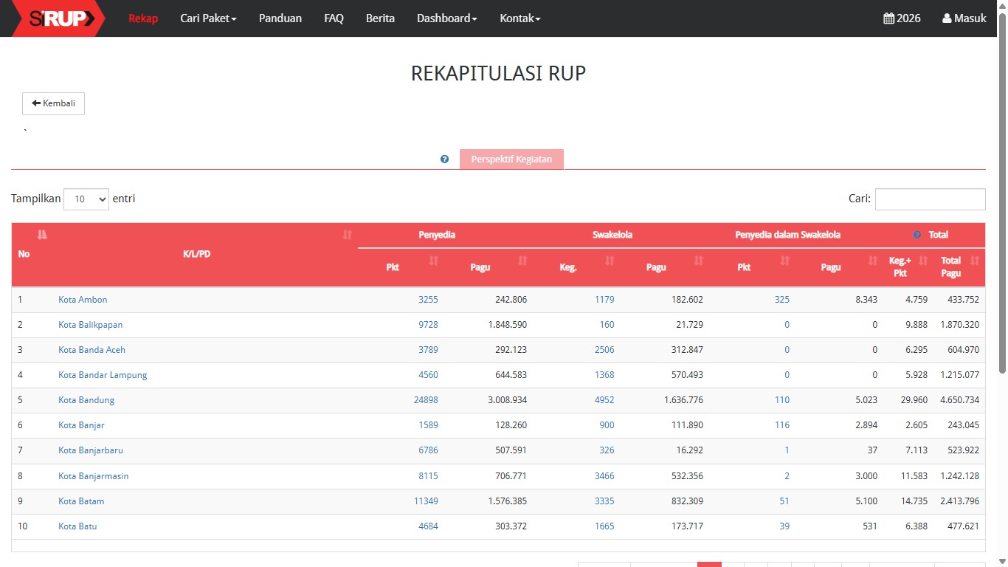This screenshot has width=1008, height=567.
Task: Open the Tampilkan entries dropdown
Action: click(x=86, y=199)
